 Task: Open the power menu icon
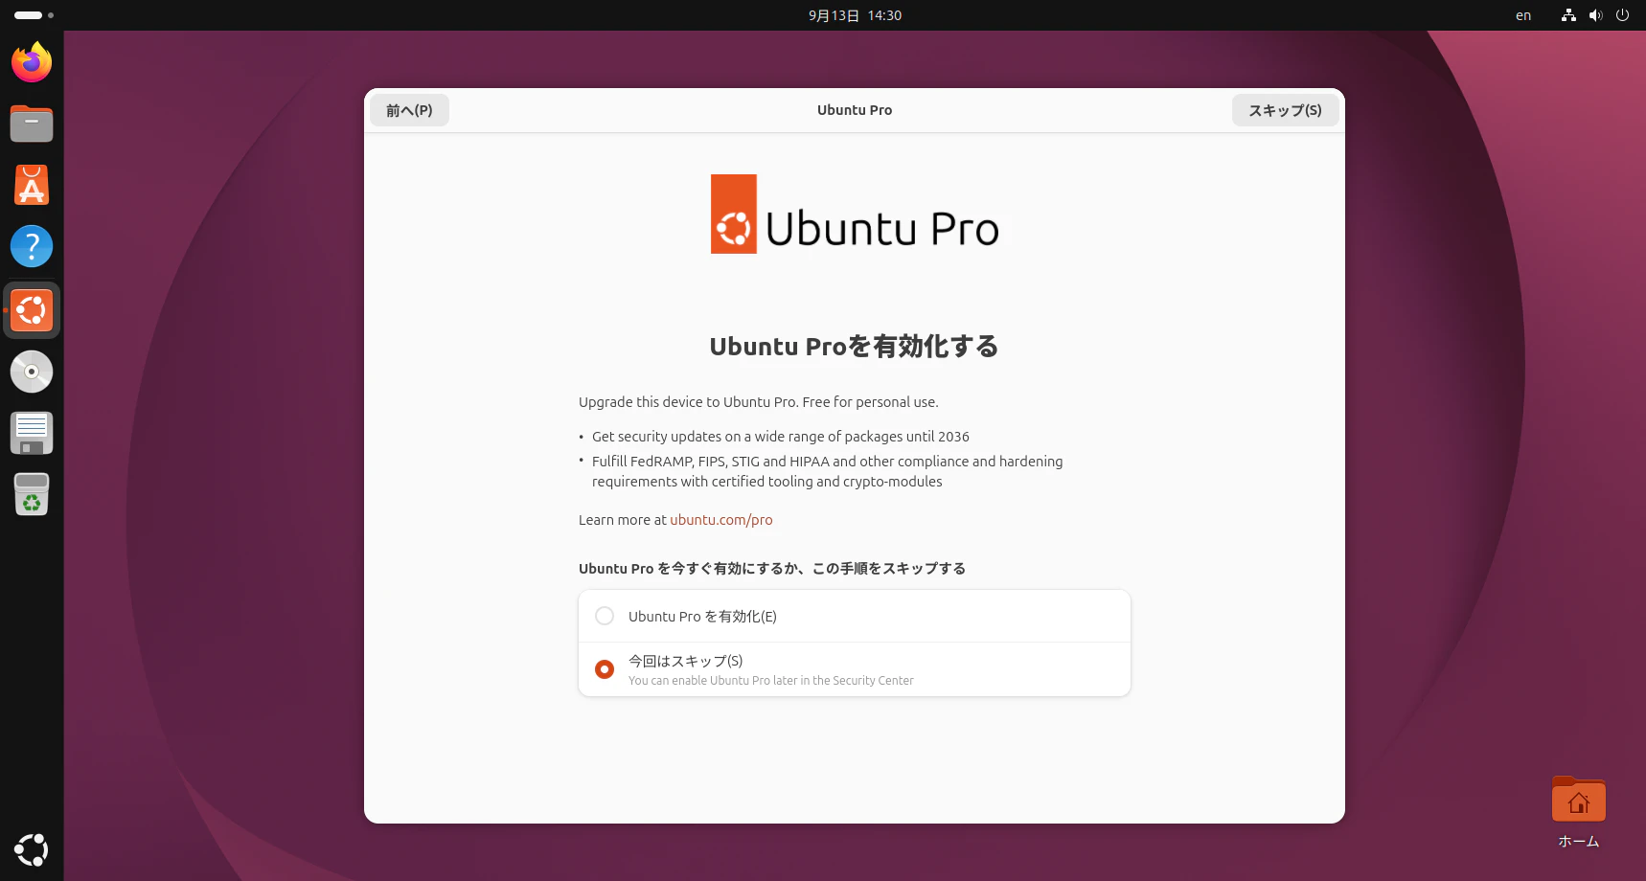(1622, 15)
